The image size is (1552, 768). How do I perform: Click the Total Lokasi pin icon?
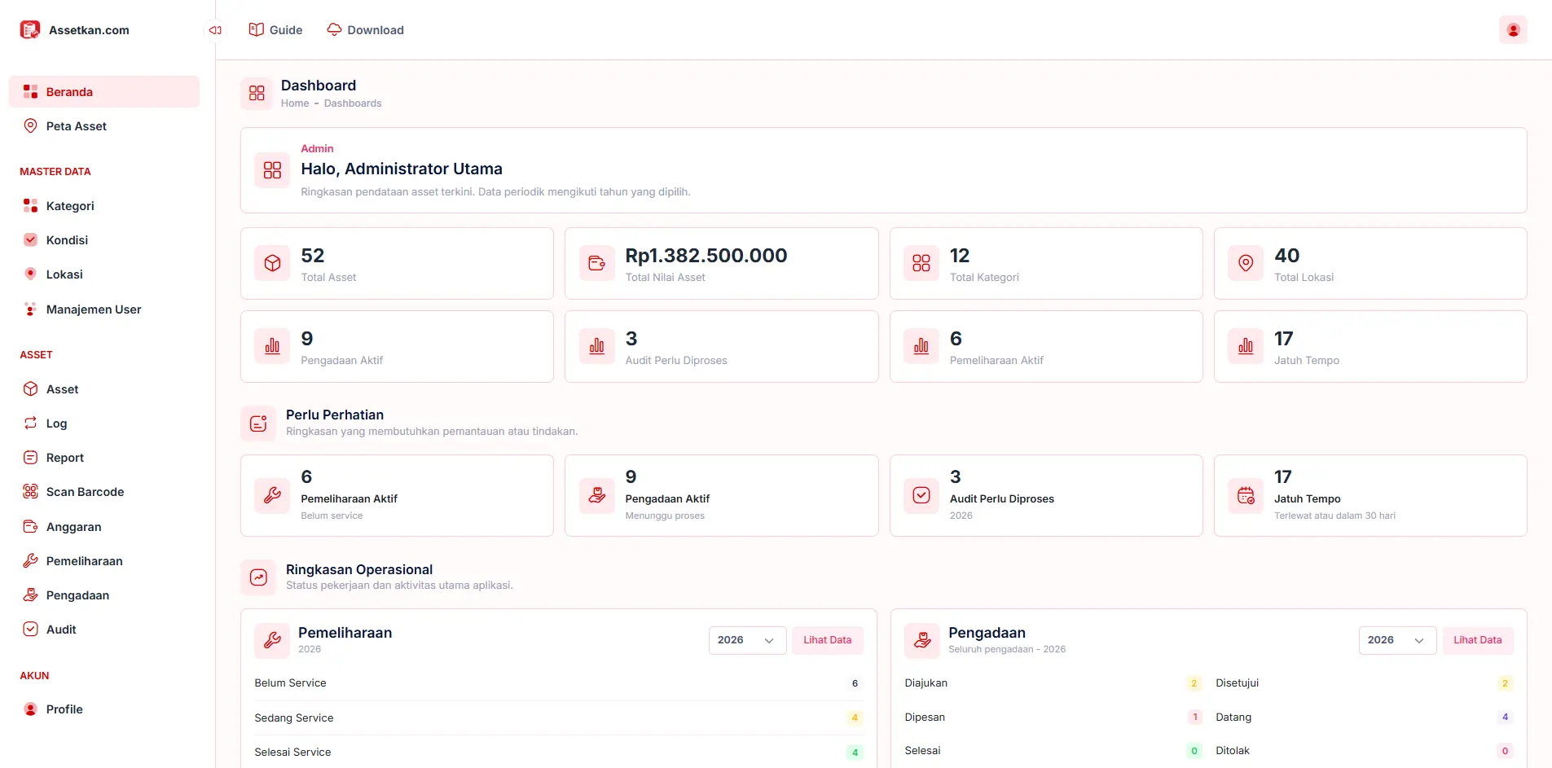(1246, 263)
